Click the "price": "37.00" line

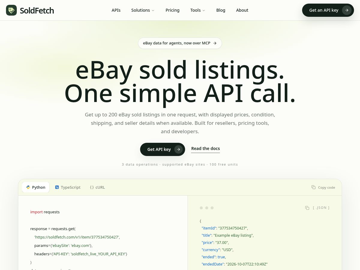215,242
